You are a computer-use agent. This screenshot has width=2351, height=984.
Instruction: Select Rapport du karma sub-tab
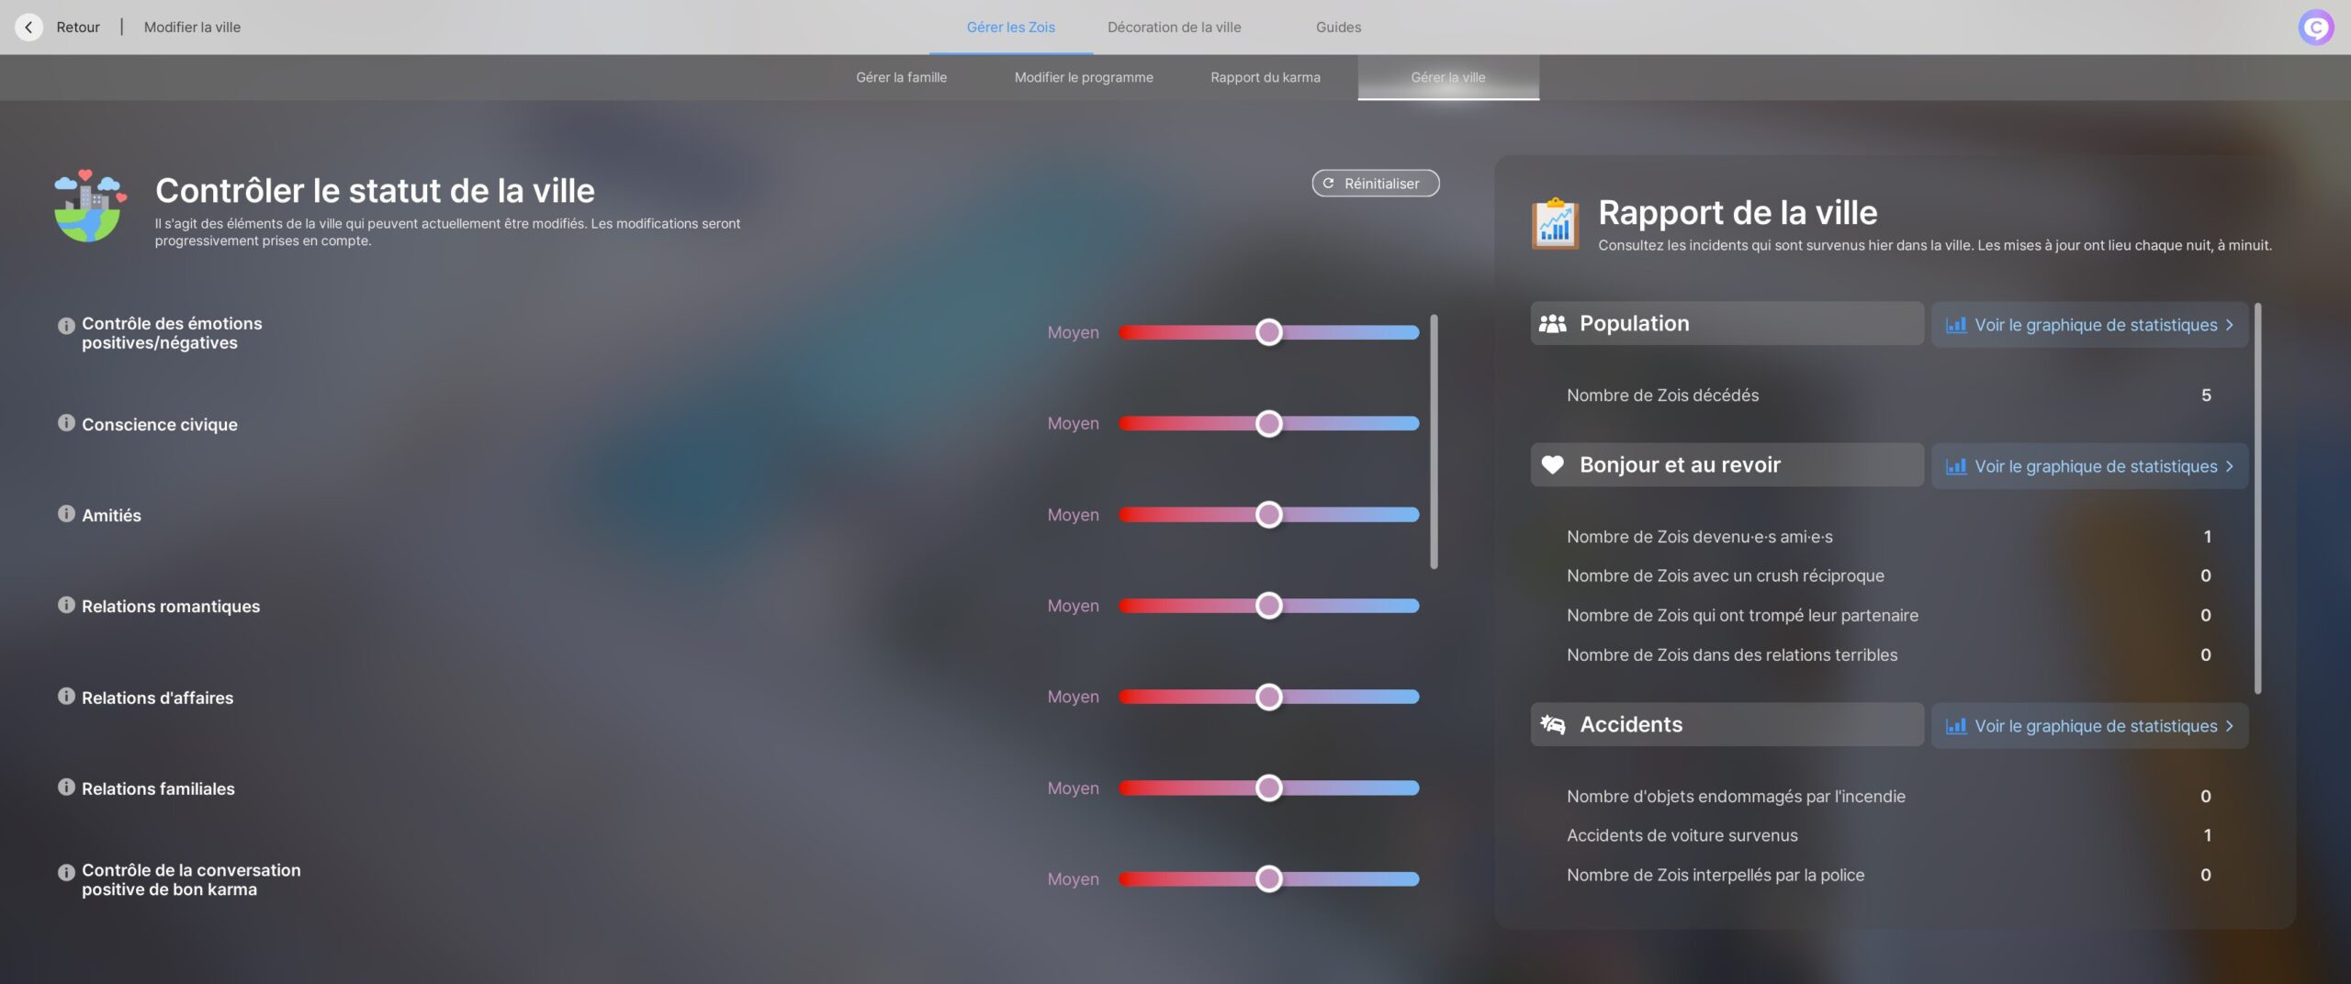click(x=1265, y=78)
